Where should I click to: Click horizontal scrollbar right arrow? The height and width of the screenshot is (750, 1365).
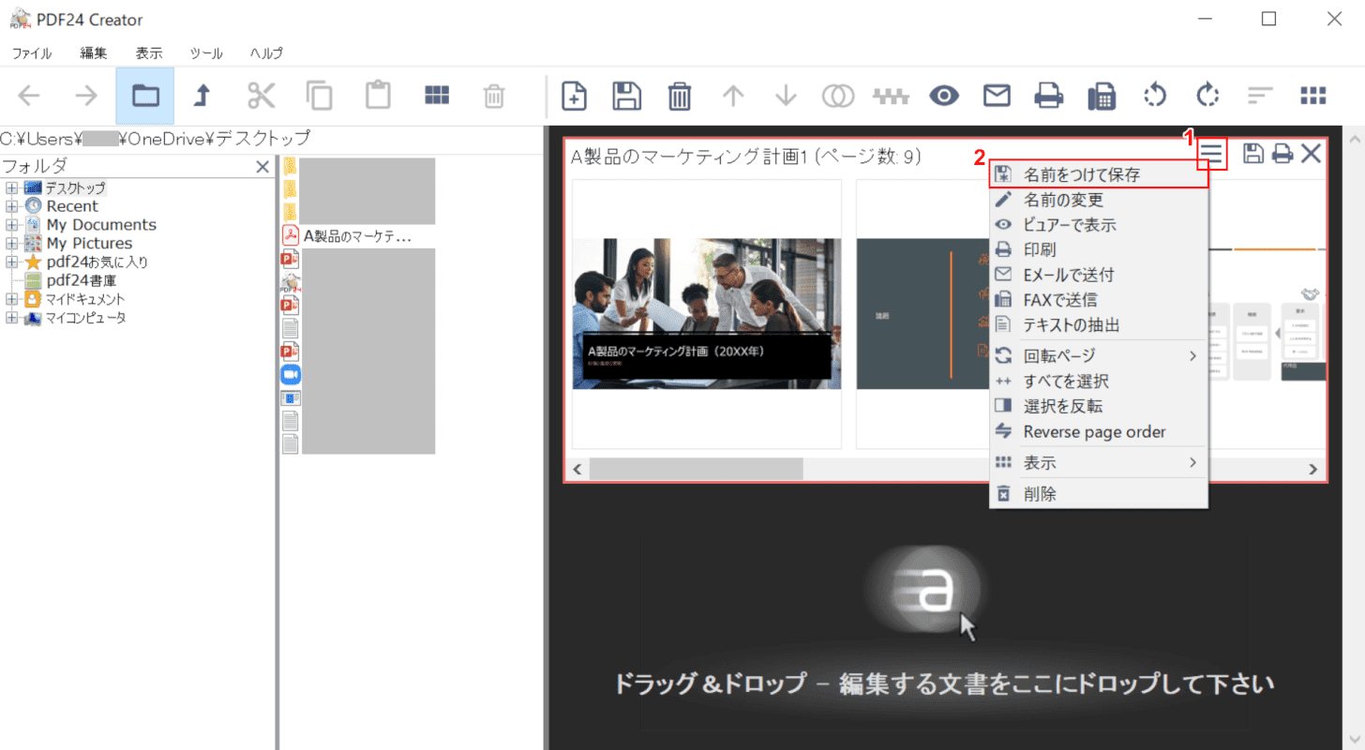pyautogui.click(x=1313, y=469)
